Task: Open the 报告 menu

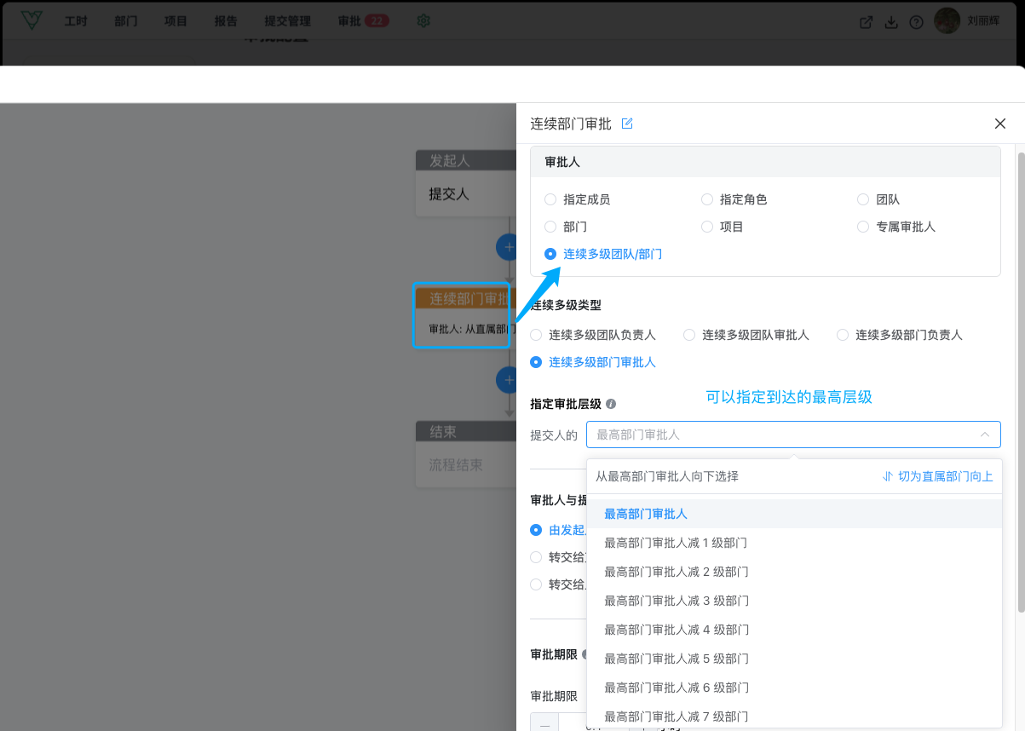Action: coord(226,21)
